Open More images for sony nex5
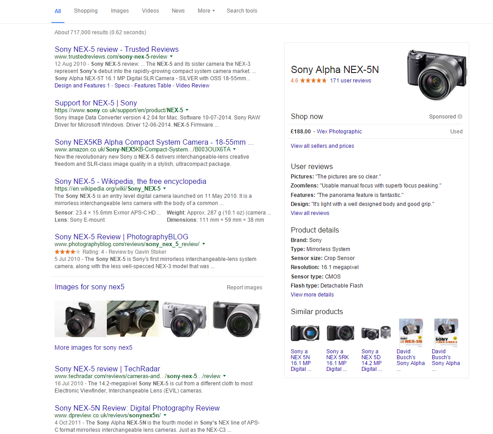Screen dimensions: 493x434 point(93,347)
